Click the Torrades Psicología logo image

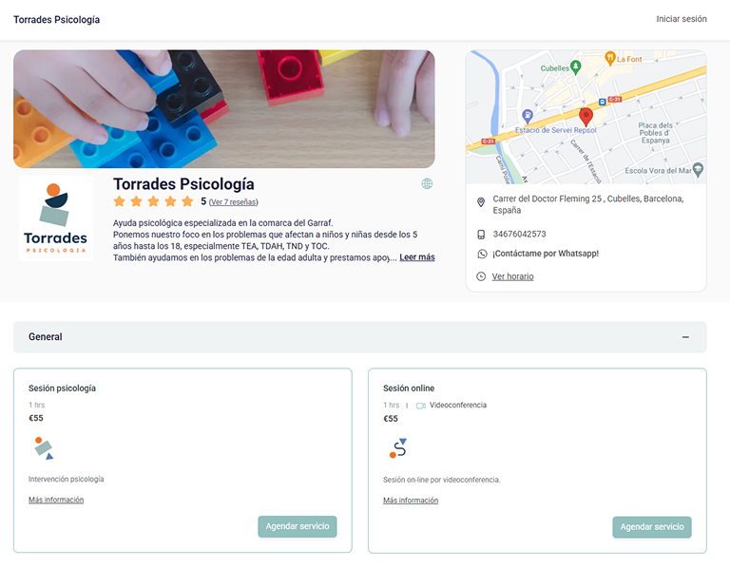(x=56, y=218)
